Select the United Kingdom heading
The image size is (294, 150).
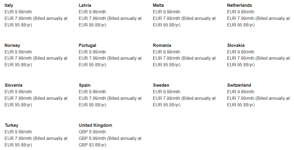[95, 125]
